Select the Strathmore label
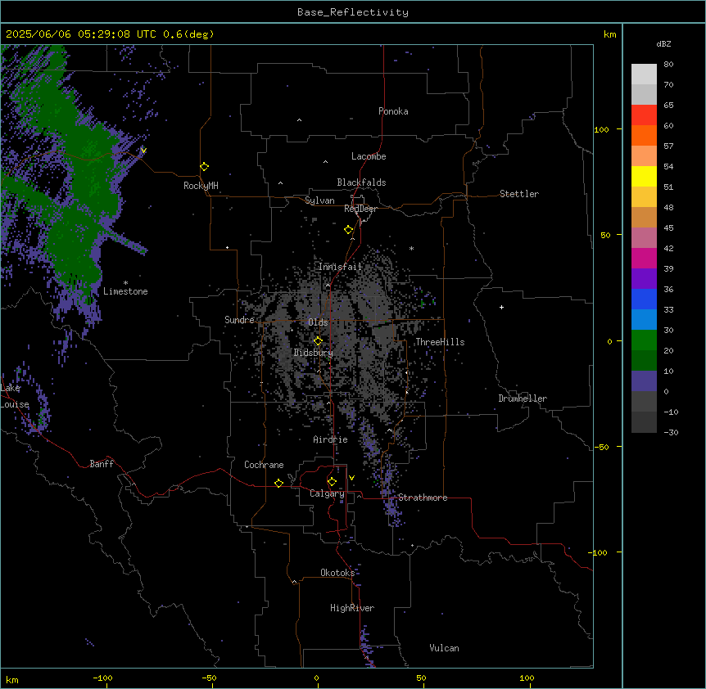Viewport: 706px width, 689px height. [x=423, y=498]
